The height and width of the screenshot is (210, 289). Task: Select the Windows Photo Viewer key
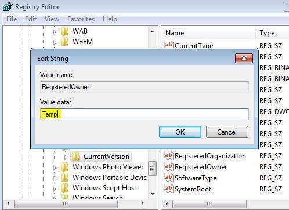[108, 167]
